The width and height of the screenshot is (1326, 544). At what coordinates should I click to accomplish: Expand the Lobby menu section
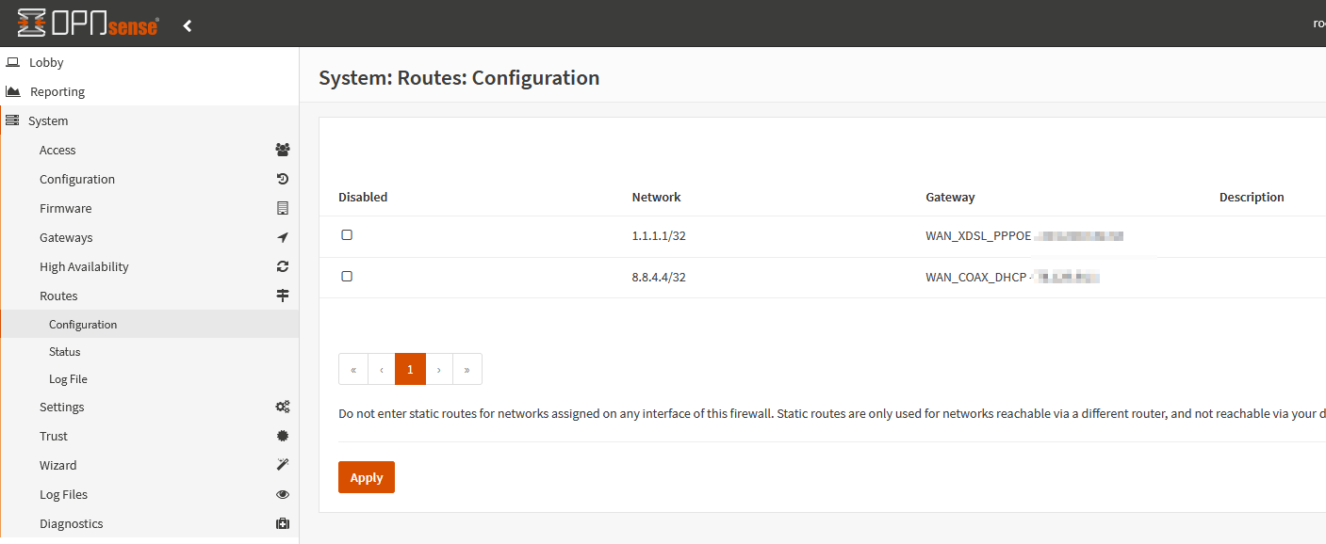pos(46,62)
